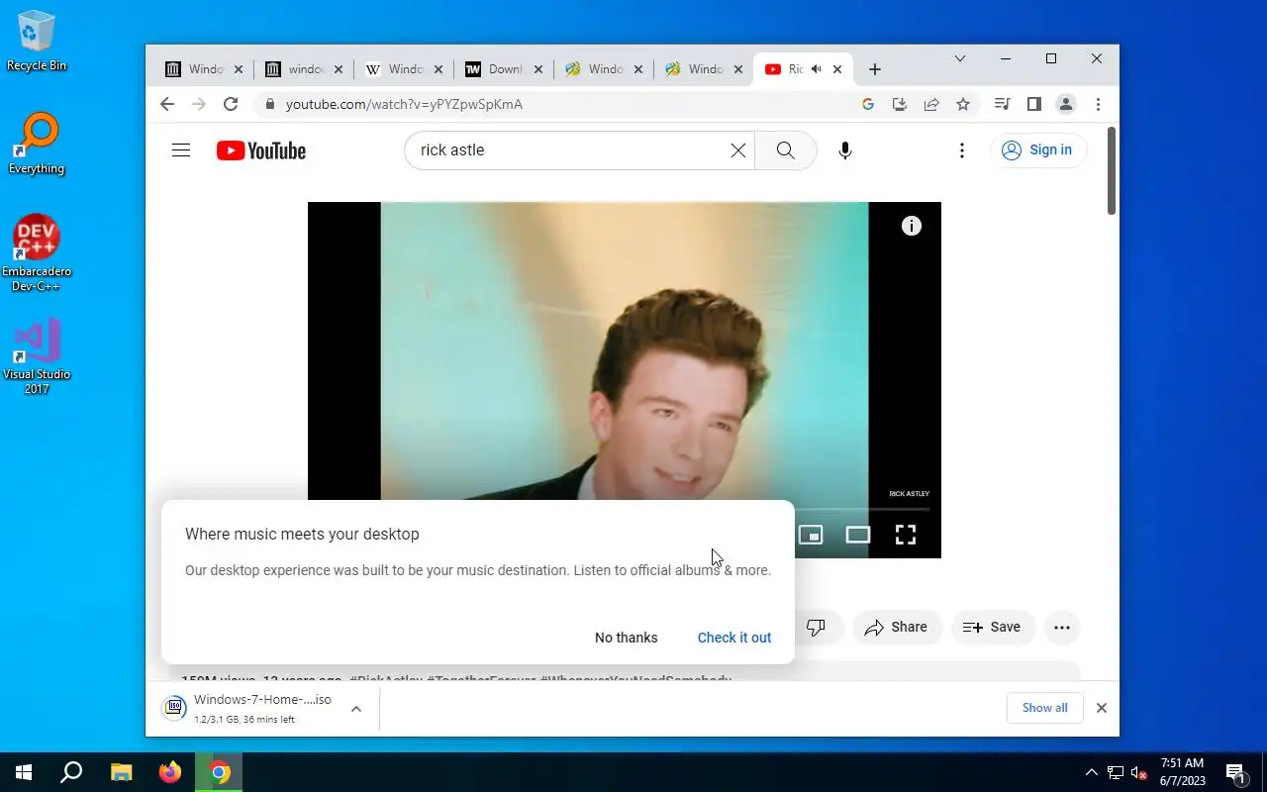The height and width of the screenshot is (792, 1267).
Task: Open YouTube settings three-dot menu
Action: pos(961,150)
